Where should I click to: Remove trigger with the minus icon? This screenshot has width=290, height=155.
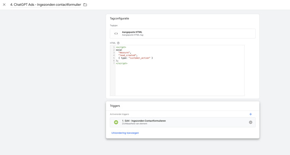click(250, 122)
